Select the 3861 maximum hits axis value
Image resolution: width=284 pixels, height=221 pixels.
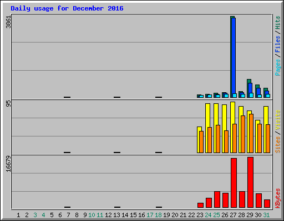8,22
